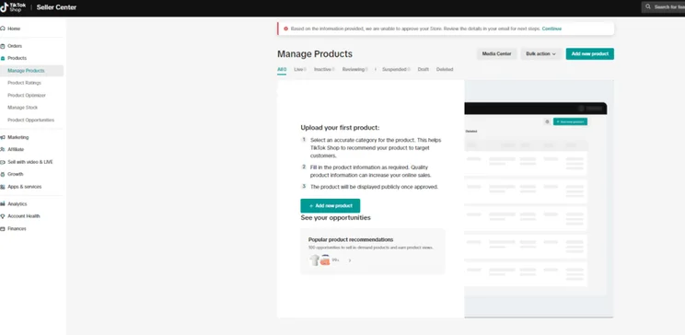Go to Manage Stock
Image resolution: width=685 pixels, height=335 pixels.
click(x=22, y=108)
